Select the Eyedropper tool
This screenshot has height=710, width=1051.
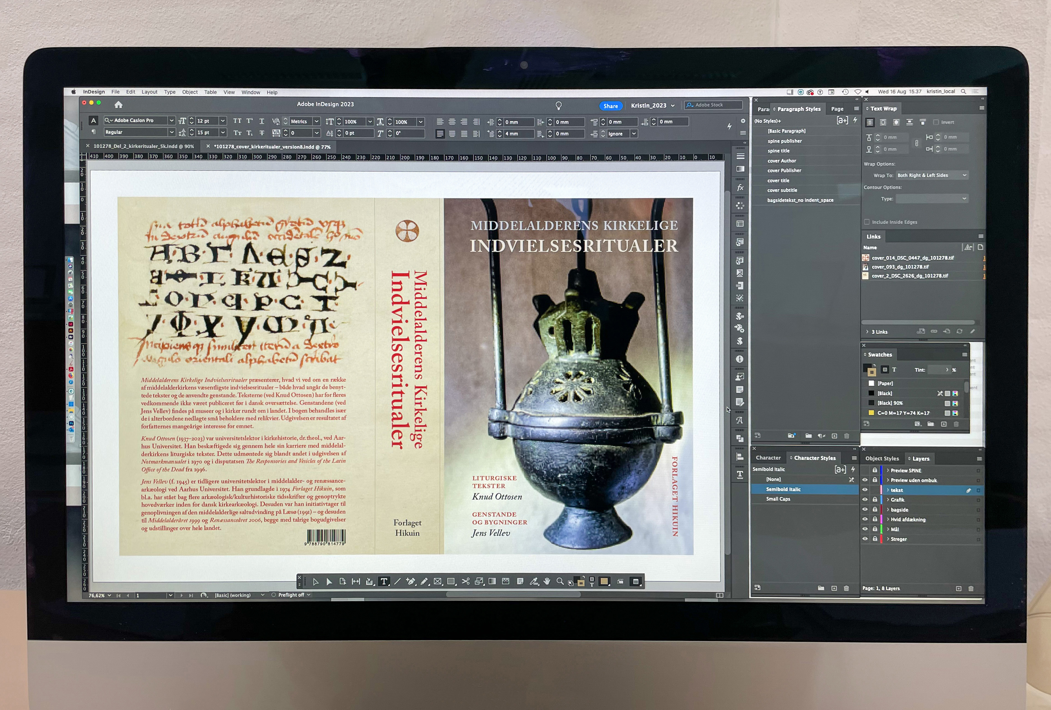pos(534,582)
